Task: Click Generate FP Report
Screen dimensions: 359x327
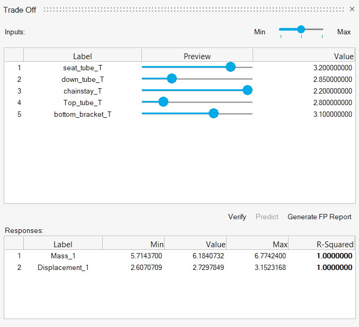Action: pos(319,217)
